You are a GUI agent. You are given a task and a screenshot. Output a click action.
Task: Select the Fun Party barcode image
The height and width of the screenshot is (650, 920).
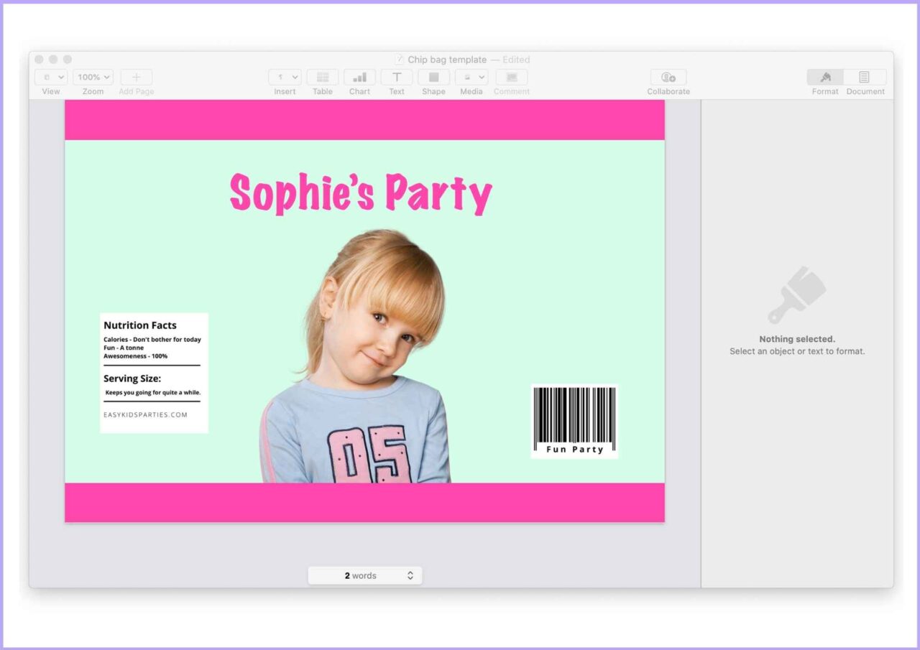point(574,420)
